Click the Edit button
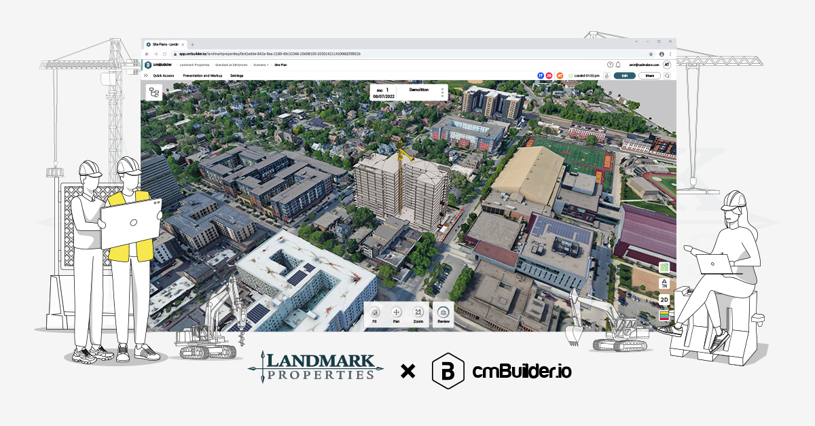Viewport: 815px width, 426px height. pos(625,75)
